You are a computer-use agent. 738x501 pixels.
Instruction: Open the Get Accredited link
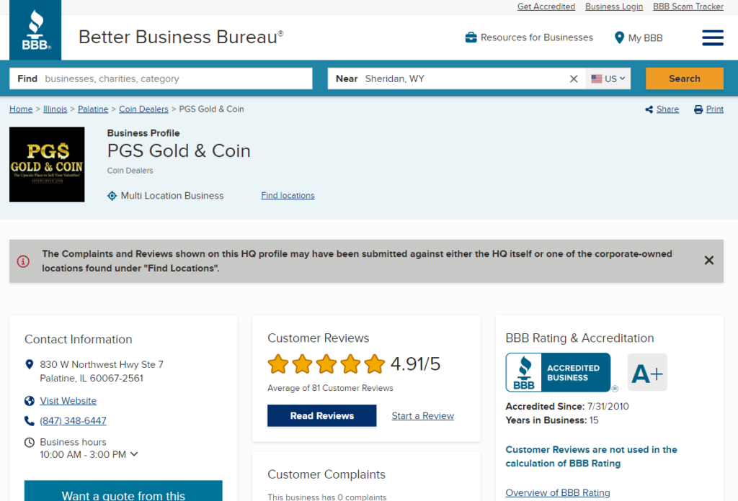pyautogui.click(x=546, y=6)
